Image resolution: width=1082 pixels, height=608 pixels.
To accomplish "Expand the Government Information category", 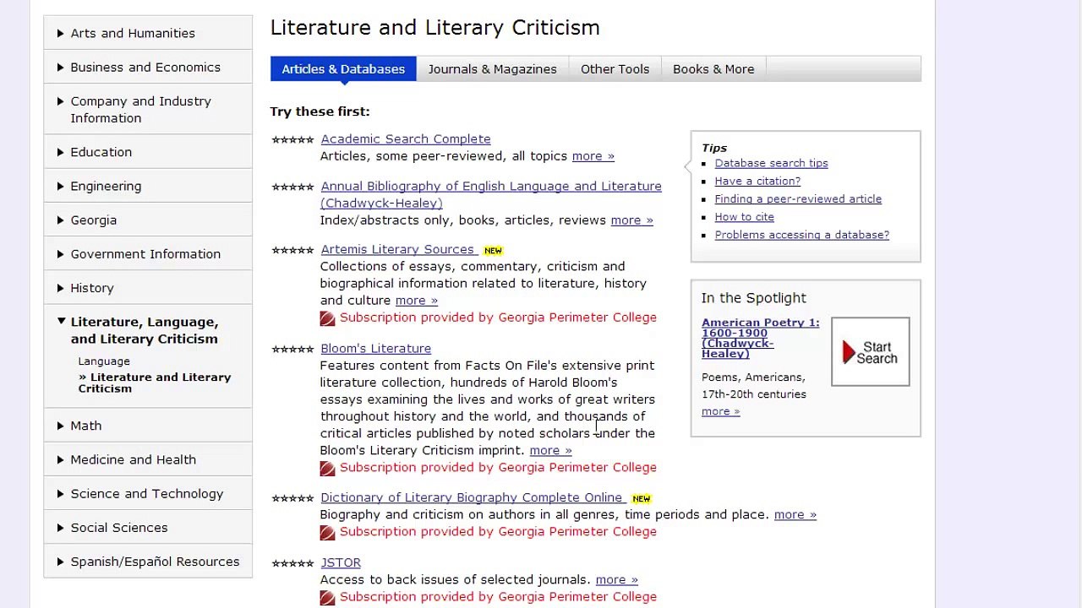I will 148,253.
